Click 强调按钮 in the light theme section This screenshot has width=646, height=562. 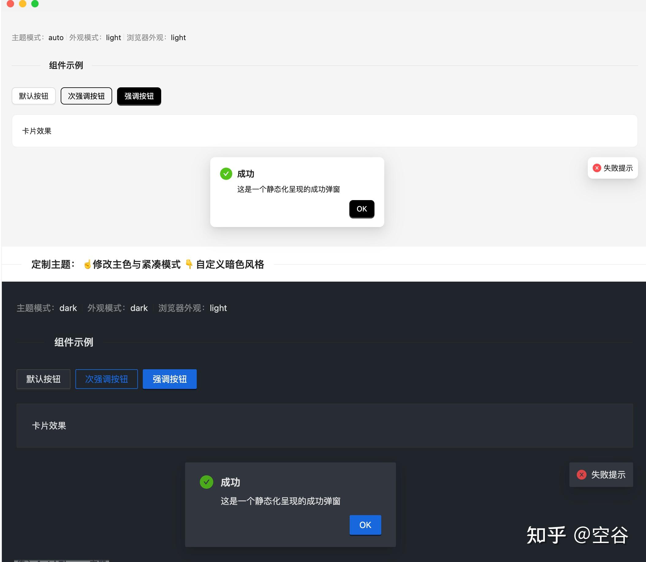pyautogui.click(x=139, y=96)
